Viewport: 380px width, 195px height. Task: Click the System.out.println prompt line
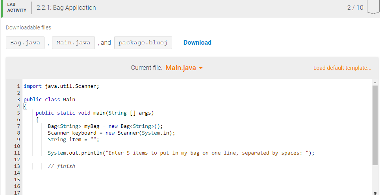point(181,153)
